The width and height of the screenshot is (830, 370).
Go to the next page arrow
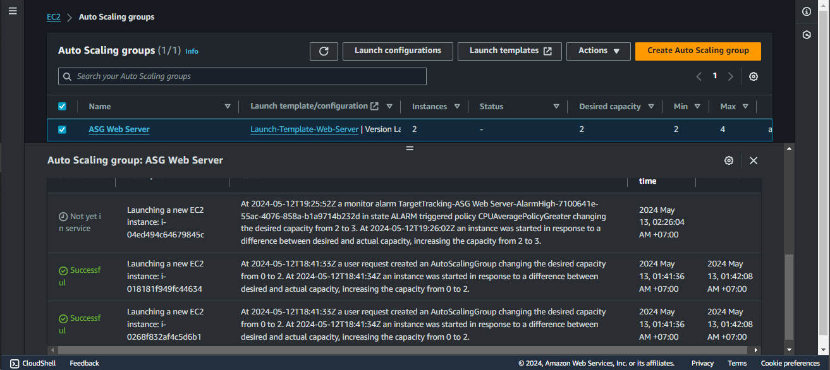731,76
